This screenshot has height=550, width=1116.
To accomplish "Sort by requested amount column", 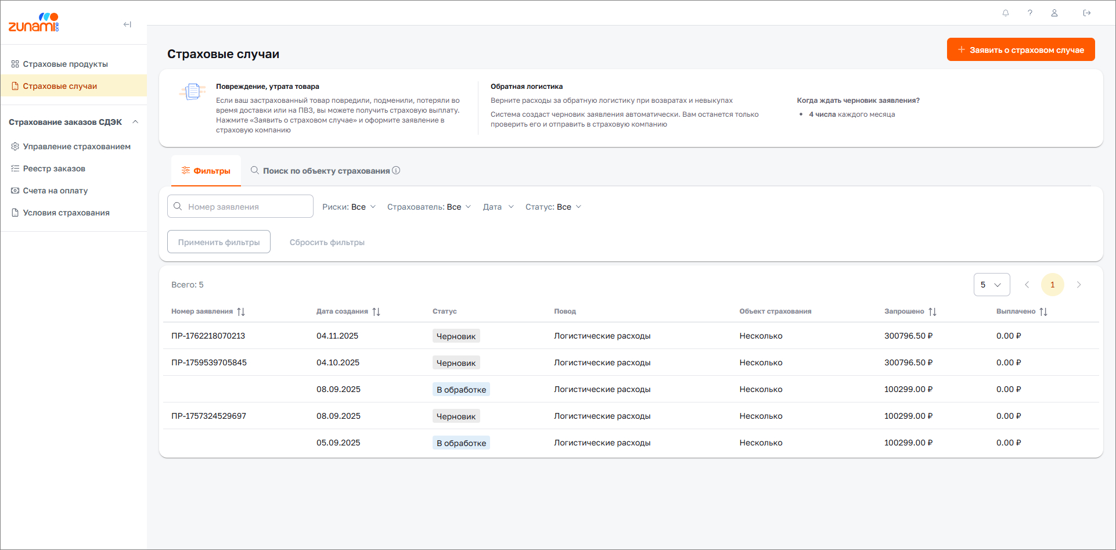I will click(933, 312).
